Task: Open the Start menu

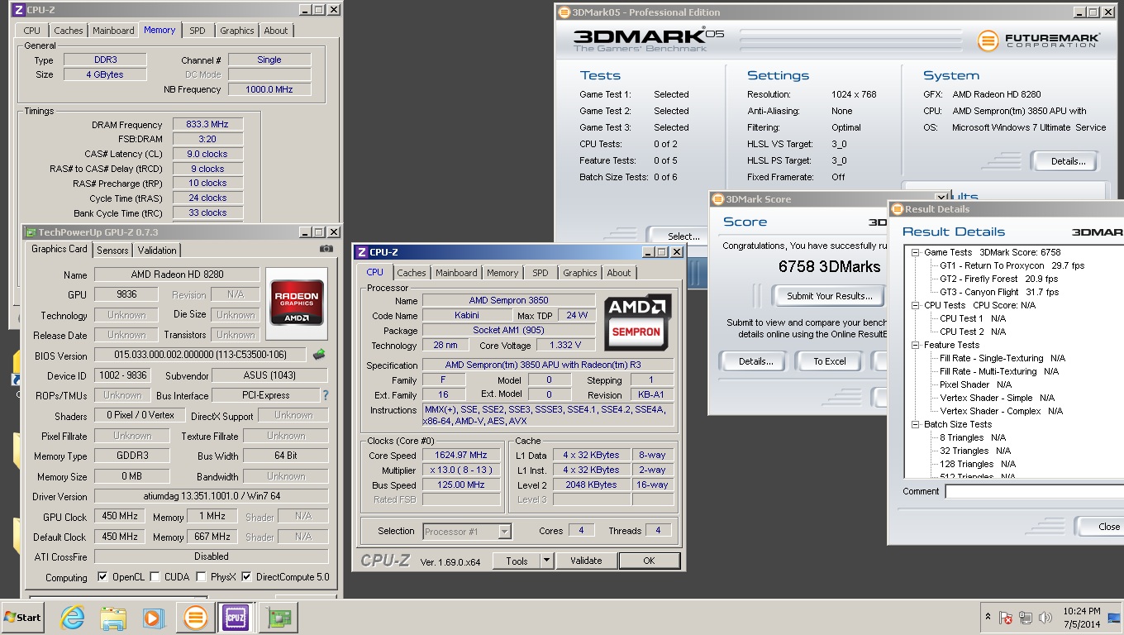Action: tap(22, 618)
